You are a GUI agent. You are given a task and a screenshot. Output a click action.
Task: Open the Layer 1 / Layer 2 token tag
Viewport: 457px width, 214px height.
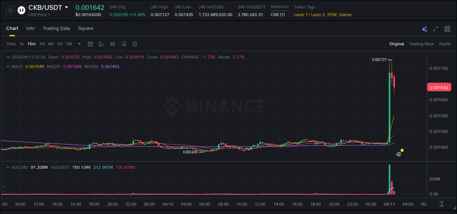pos(309,15)
